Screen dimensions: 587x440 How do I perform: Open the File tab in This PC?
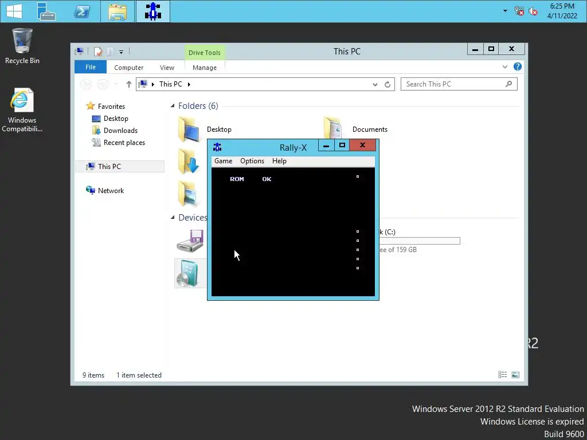[91, 67]
